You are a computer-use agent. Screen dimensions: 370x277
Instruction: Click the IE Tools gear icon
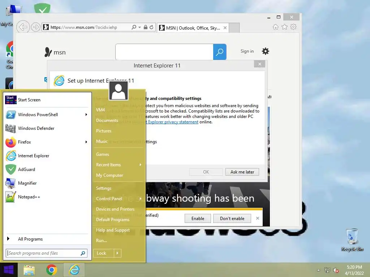[293, 27]
